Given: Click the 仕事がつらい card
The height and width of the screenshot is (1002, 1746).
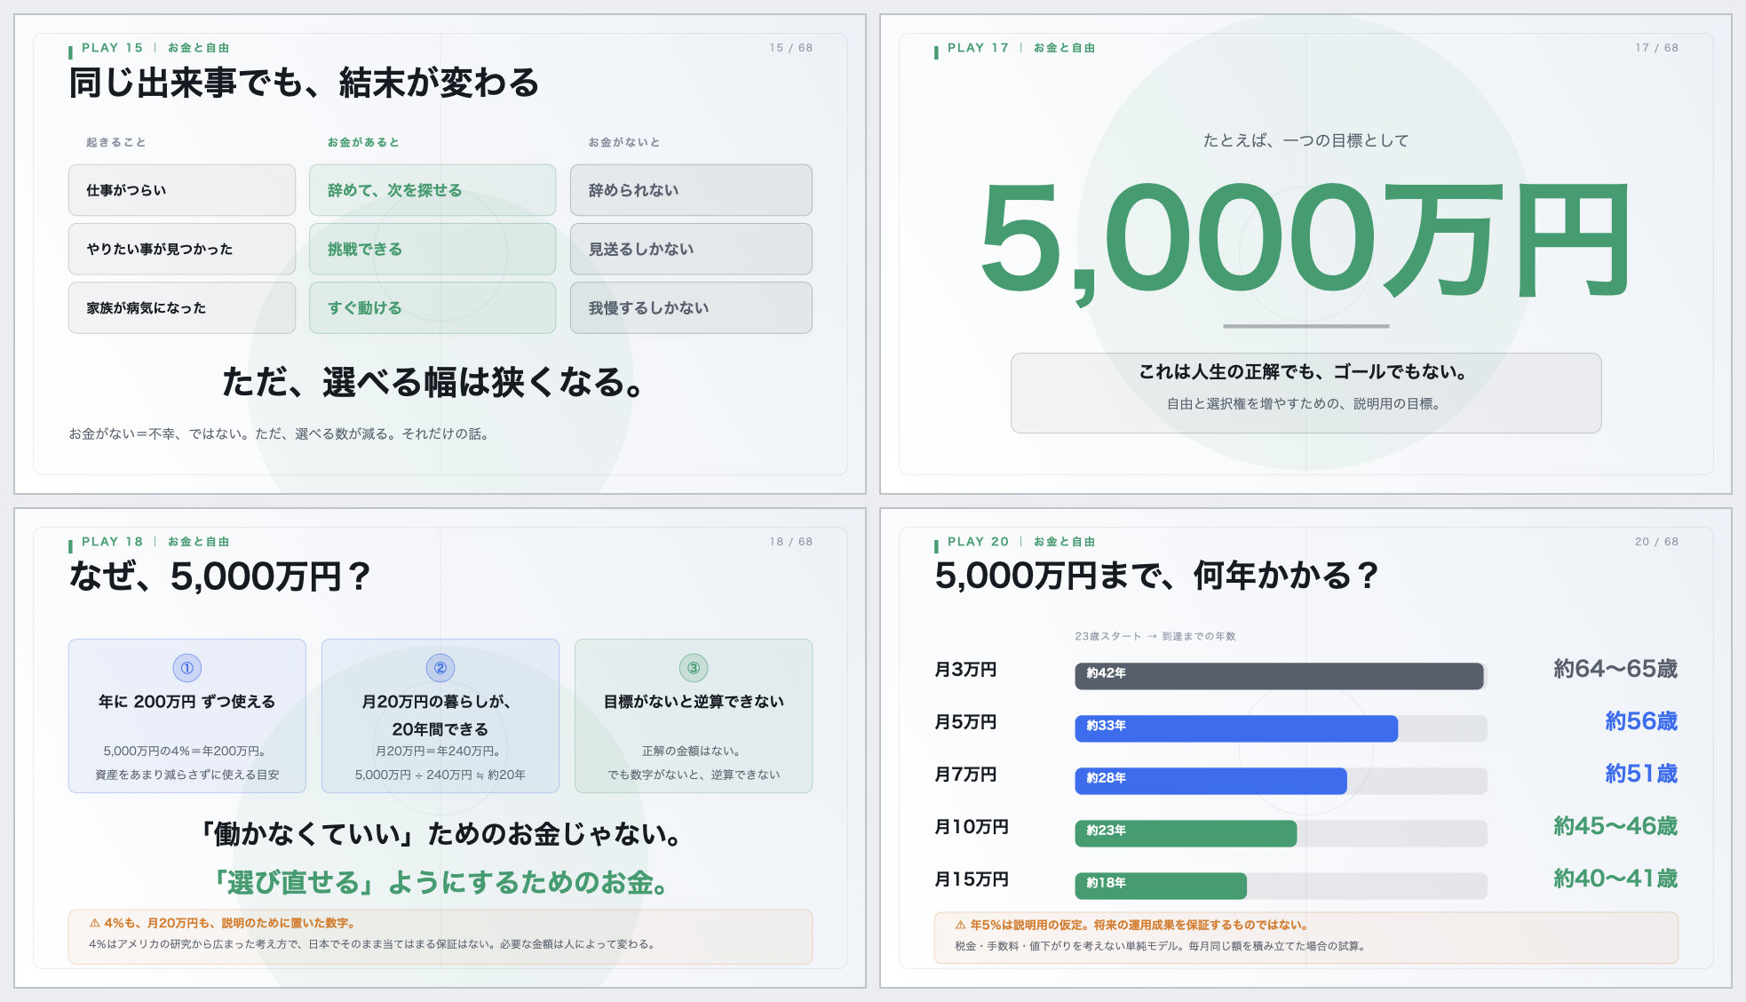Looking at the screenshot, I should click(x=182, y=190).
